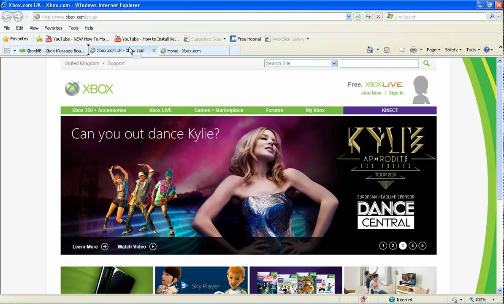The width and height of the screenshot is (504, 304).
Task: Click the status bar popup blocker icon
Action: click(x=363, y=299)
